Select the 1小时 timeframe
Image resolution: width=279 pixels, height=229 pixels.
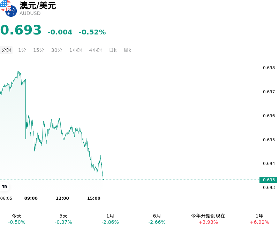pos(76,50)
